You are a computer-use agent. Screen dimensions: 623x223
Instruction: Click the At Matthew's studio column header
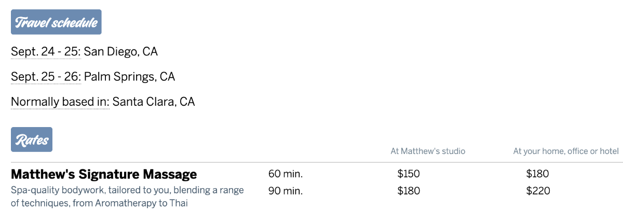coord(428,151)
